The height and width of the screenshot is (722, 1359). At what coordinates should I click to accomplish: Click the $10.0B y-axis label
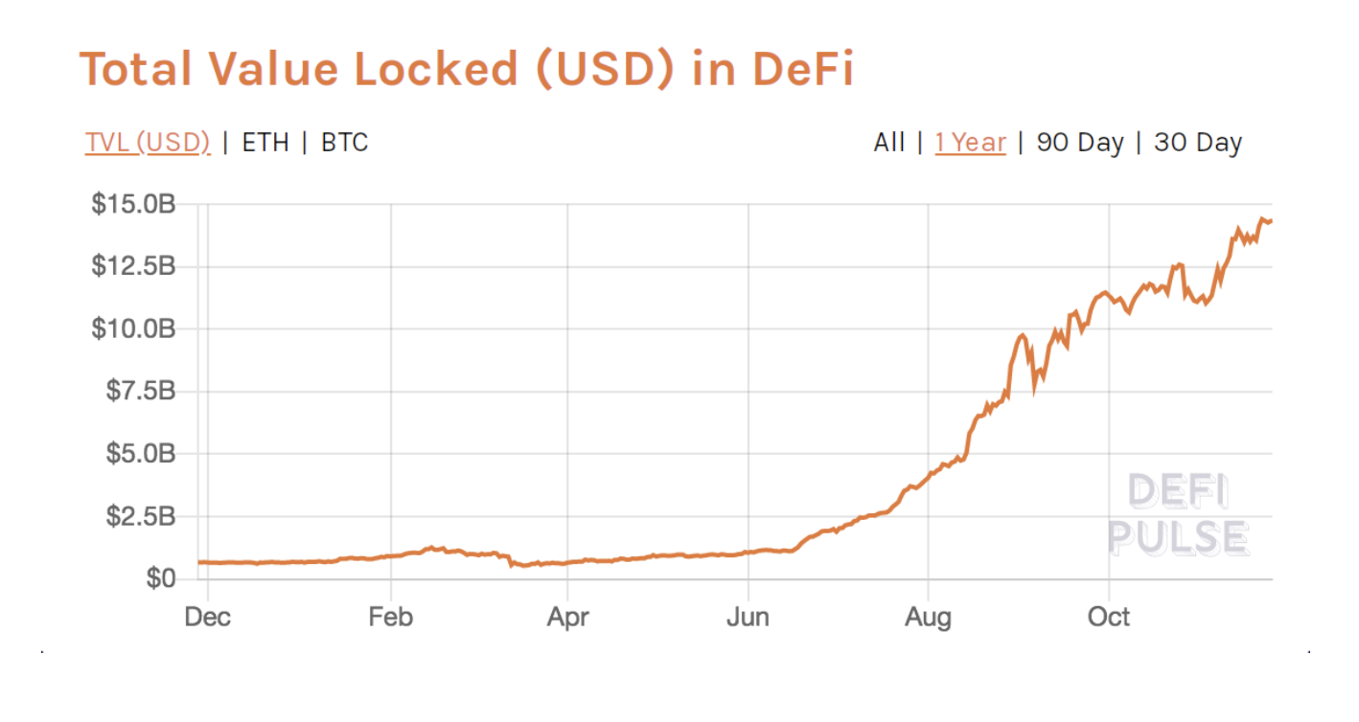coord(133,329)
